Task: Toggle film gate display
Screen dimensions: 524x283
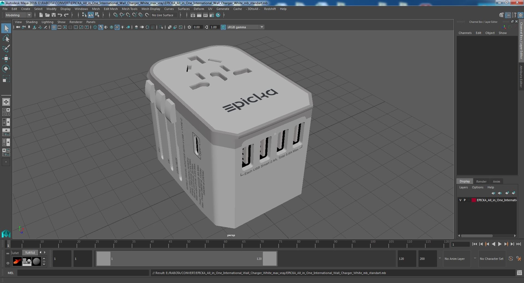Action: click(59, 27)
